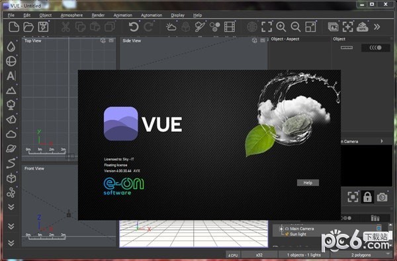The width and height of the screenshot is (397, 261).
Task: Click the '2 polygons' status entry
Action: [361, 255]
